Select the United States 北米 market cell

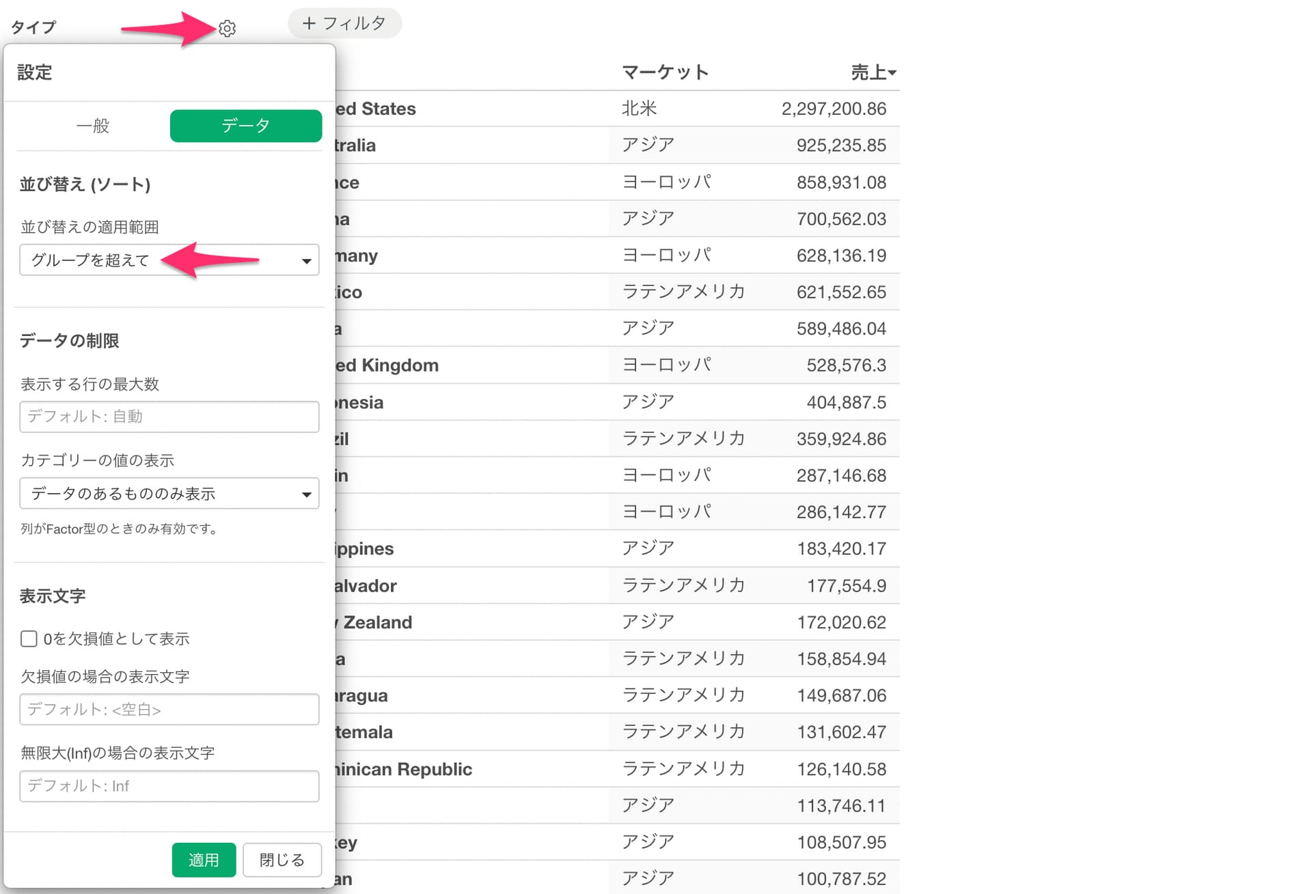(639, 109)
